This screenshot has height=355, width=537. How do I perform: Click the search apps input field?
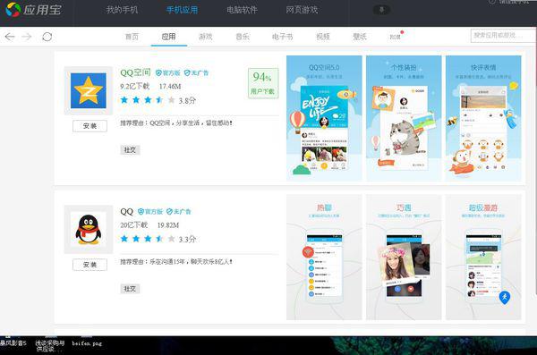(x=502, y=35)
